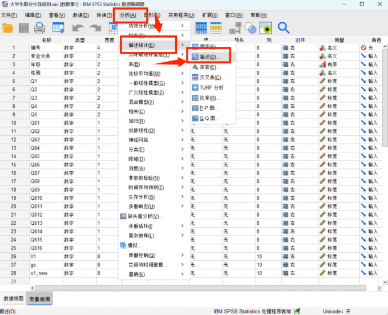Click the Save file toolbar icon
The image size is (388, 315).
[x=24, y=27]
